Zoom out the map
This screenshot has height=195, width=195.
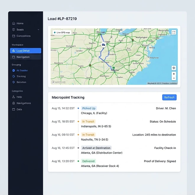point(174,78)
